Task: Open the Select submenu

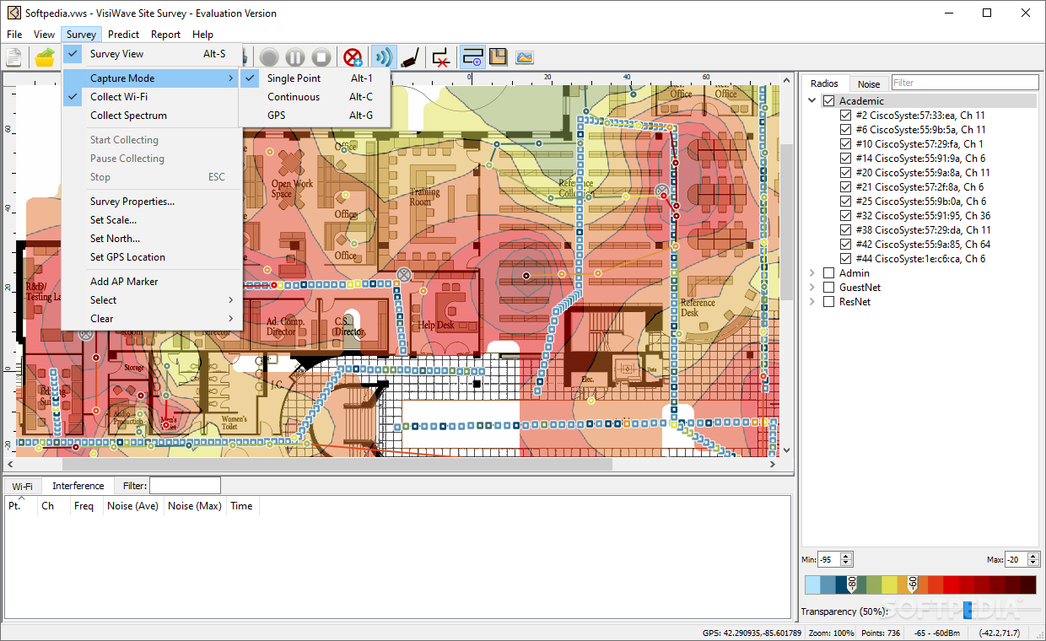Action: (x=152, y=300)
